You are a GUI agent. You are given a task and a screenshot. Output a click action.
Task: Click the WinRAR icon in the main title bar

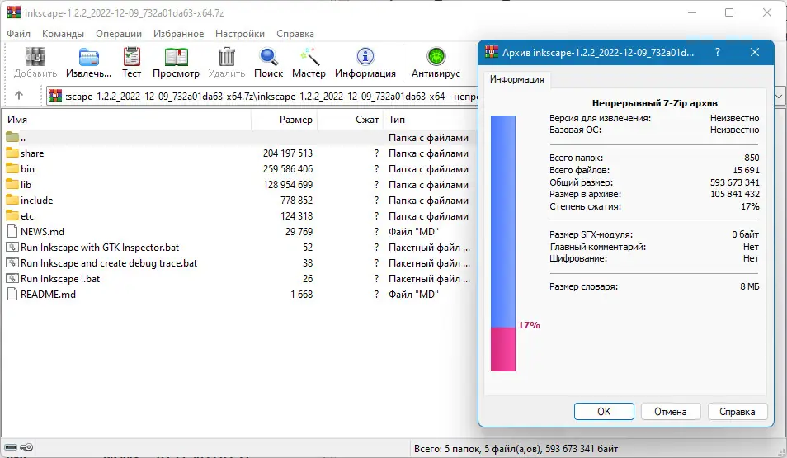pos(14,12)
